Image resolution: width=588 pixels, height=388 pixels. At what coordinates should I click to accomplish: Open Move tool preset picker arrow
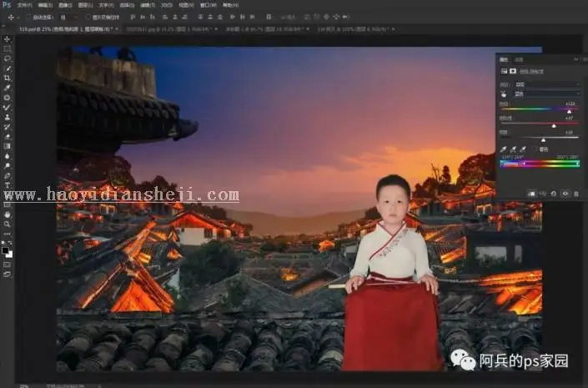18,18
